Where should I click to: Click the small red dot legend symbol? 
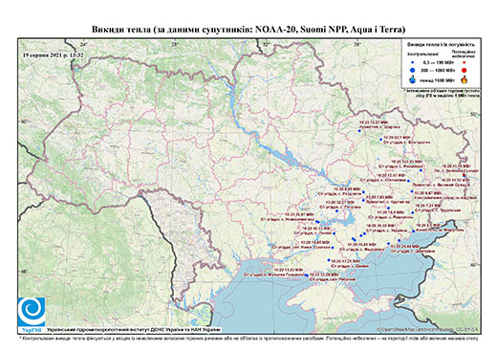[x=464, y=63]
